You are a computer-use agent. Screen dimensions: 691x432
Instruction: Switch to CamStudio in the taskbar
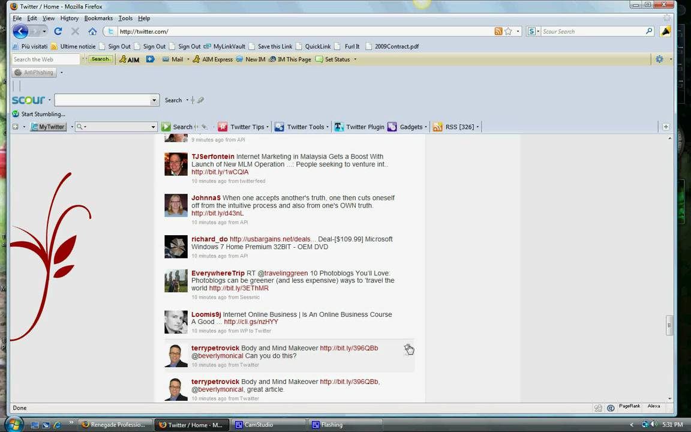269,425
